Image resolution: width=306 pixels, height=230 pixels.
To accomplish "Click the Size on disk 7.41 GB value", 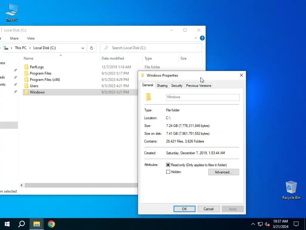I will [x=188, y=134].
